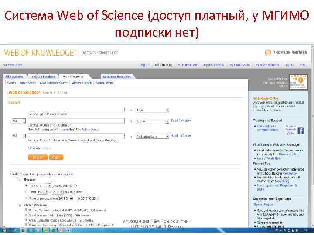This screenshot has height=235, width=314.
Task: Toggle Social Sciences Citation Index checkbox
Action: pos(26,215)
